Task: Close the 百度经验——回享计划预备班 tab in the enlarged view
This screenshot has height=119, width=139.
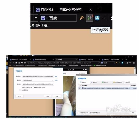Action: click(91, 10)
